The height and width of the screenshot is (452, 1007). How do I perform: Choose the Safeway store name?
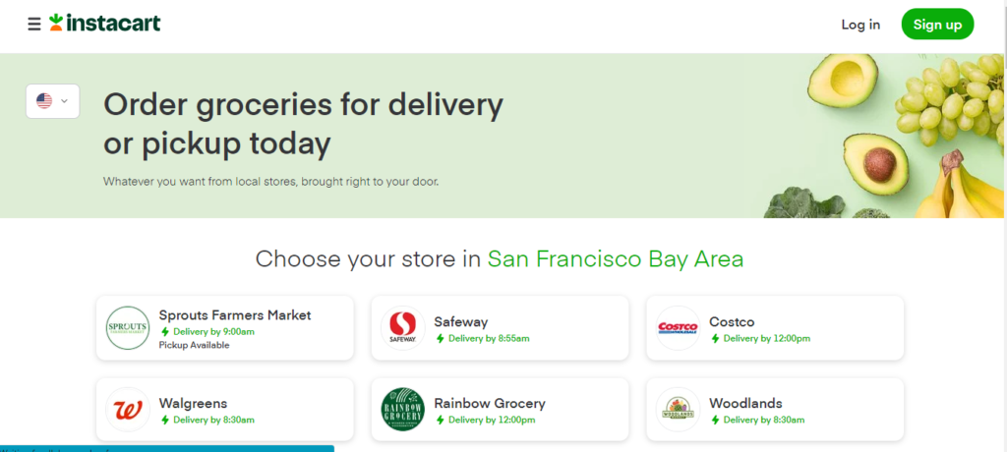461,321
